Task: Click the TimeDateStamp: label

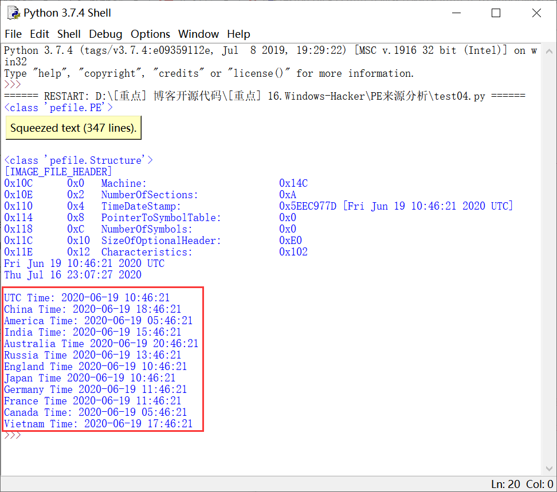Action: coord(141,206)
